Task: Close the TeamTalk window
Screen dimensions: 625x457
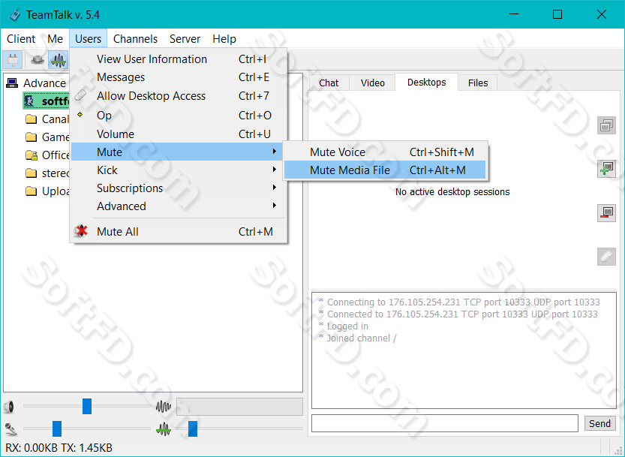Action: [x=602, y=14]
